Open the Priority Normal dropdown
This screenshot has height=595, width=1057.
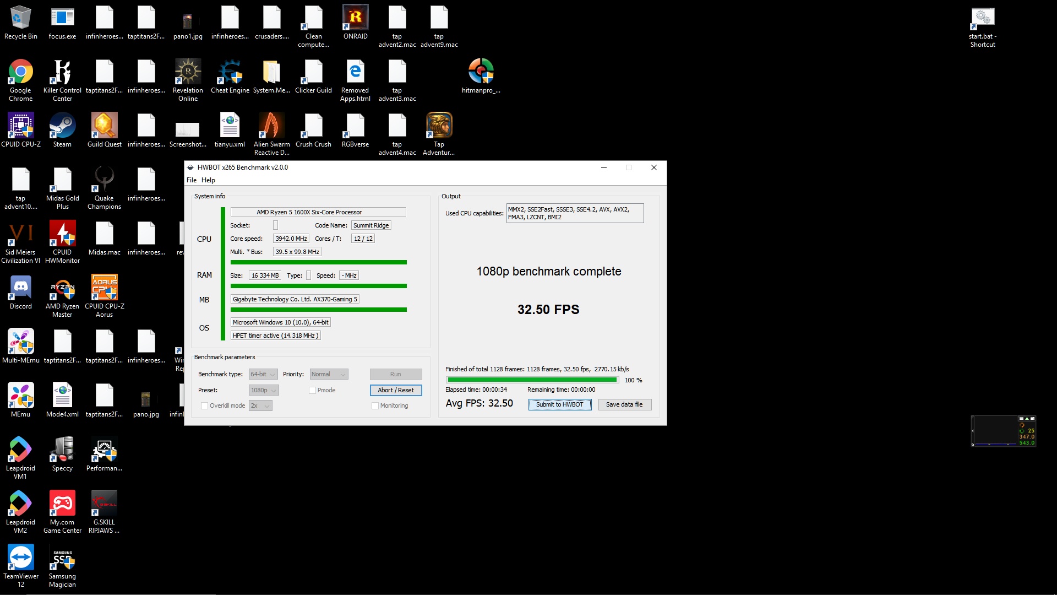tap(329, 374)
